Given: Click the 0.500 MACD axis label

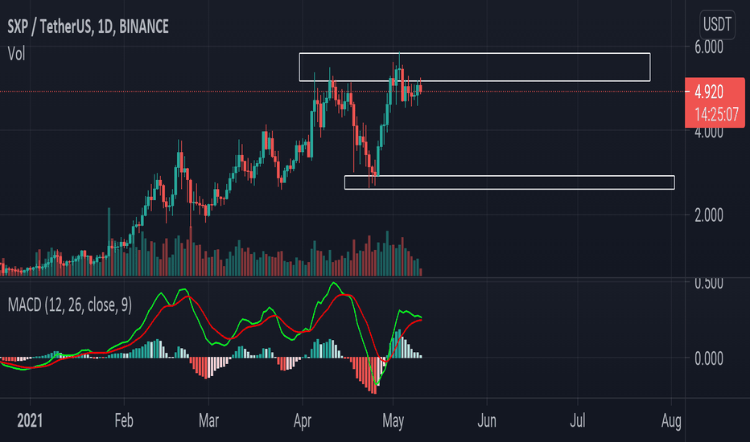Looking at the screenshot, I should tap(709, 283).
